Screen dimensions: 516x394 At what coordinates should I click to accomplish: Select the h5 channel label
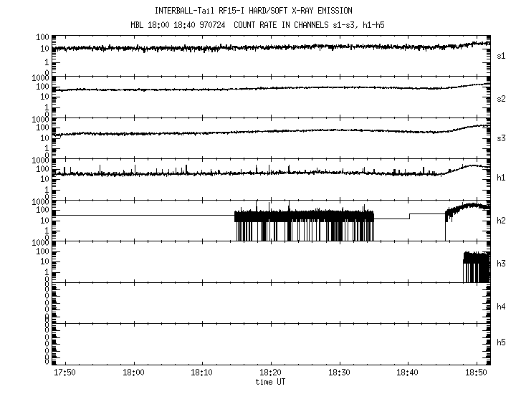coord(502,344)
